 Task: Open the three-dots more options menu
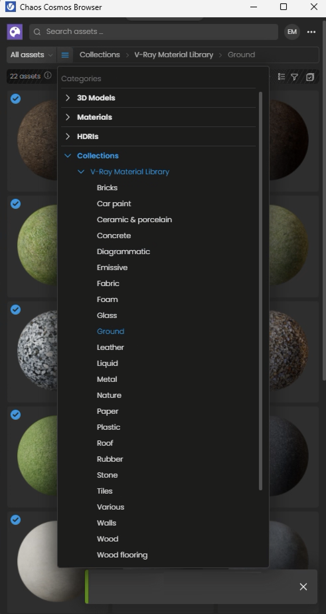click(x=311, y=32)
